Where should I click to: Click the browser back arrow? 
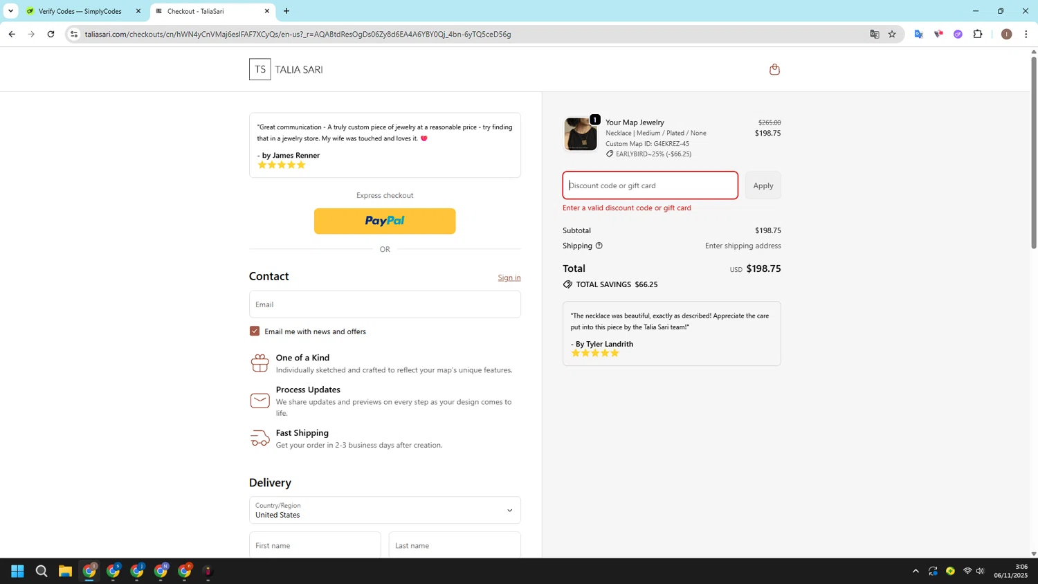coord(12,34)
